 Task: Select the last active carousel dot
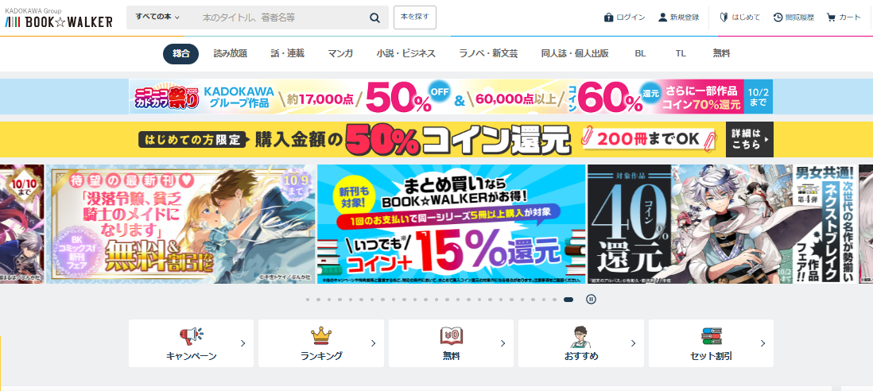(568, 300)
